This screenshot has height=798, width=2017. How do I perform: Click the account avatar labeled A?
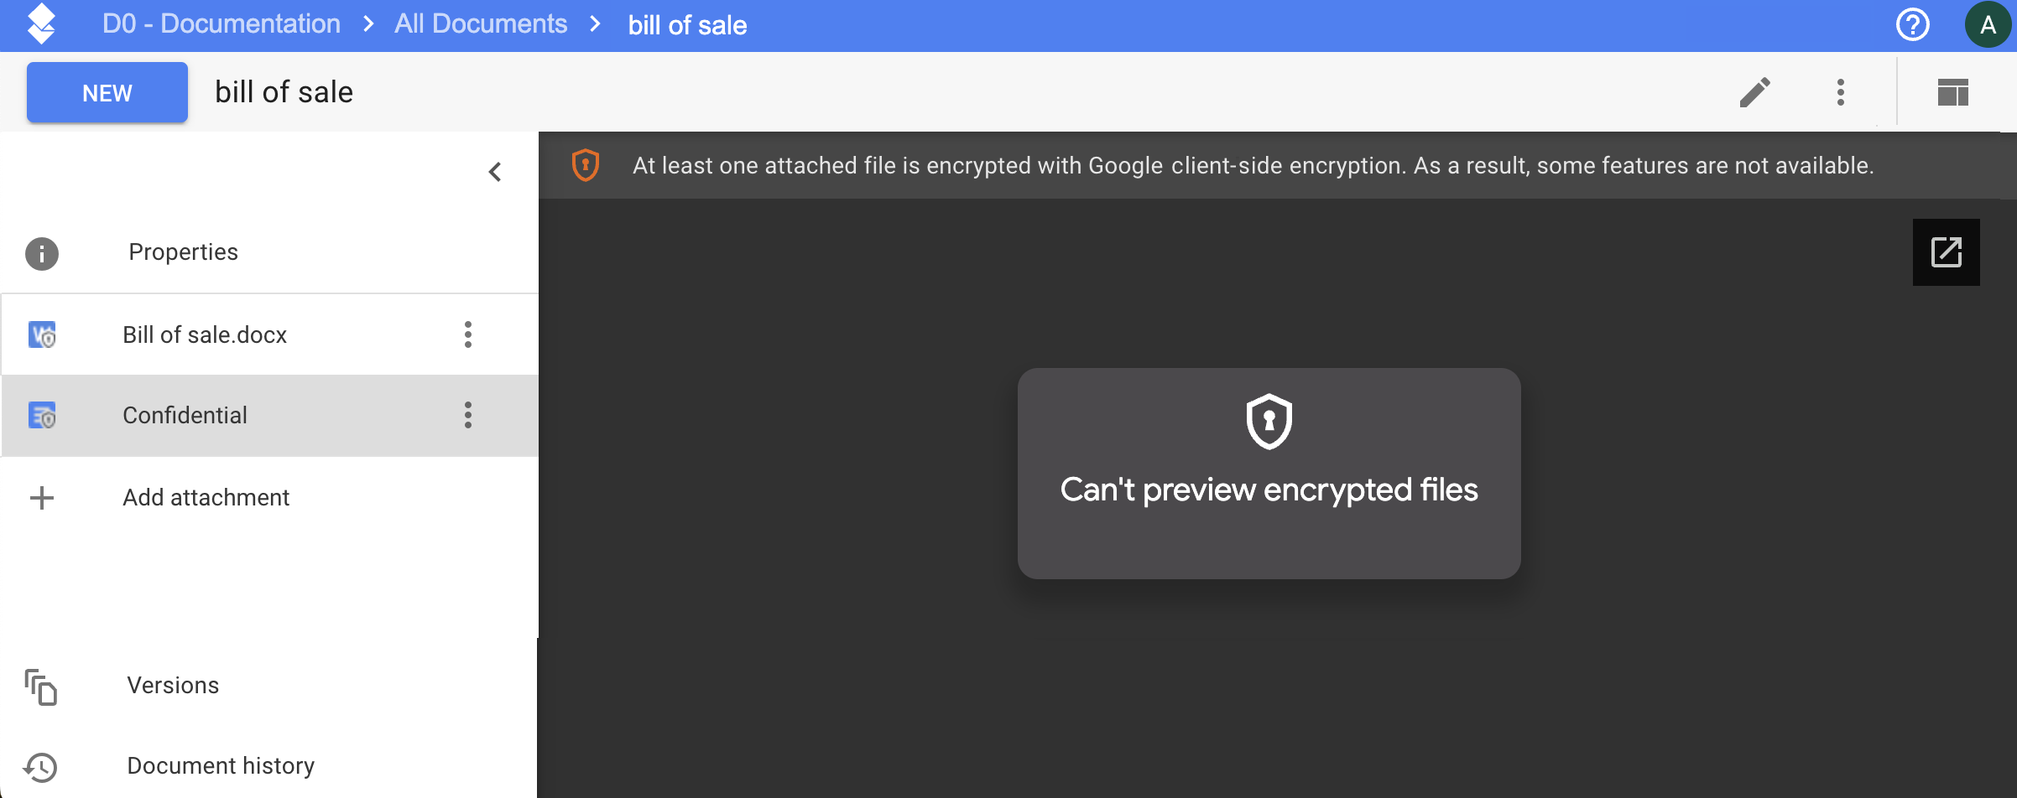click(1987, 24)
